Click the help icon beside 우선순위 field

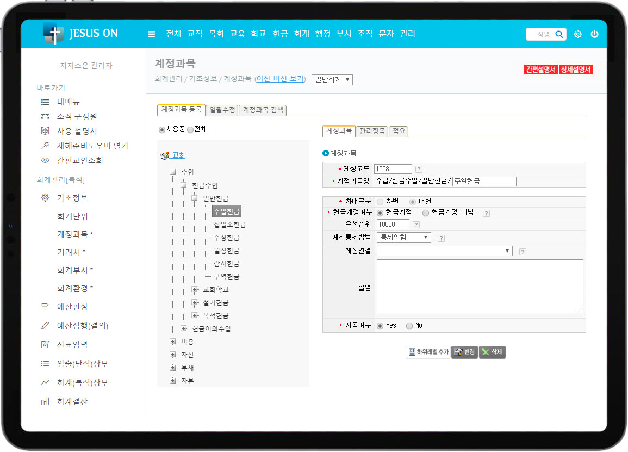click(x=416, y=224)
